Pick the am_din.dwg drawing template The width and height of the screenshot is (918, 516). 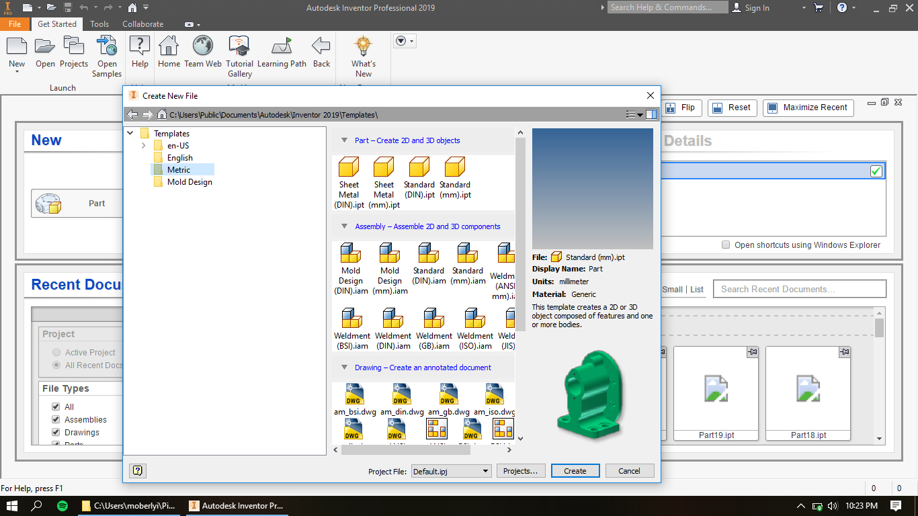402,400
